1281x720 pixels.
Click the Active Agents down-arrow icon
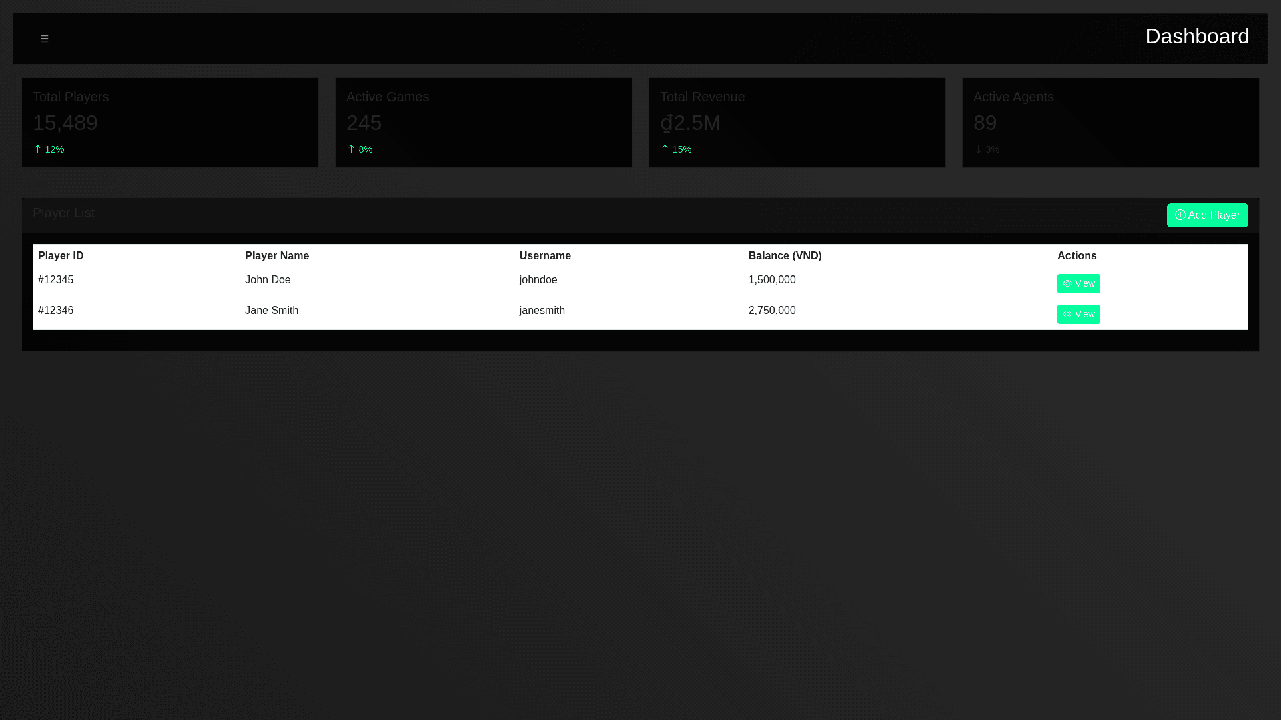978,149
